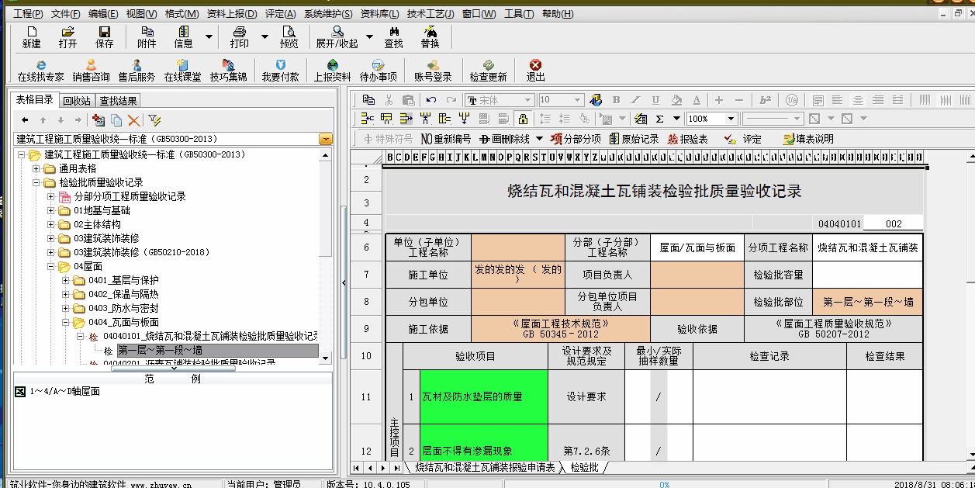The width and height of the screenshot is (975, 488).
Task: Toggle the checked box beside 1~4/A~D轴屋面
Action: (x=21, y=392)
